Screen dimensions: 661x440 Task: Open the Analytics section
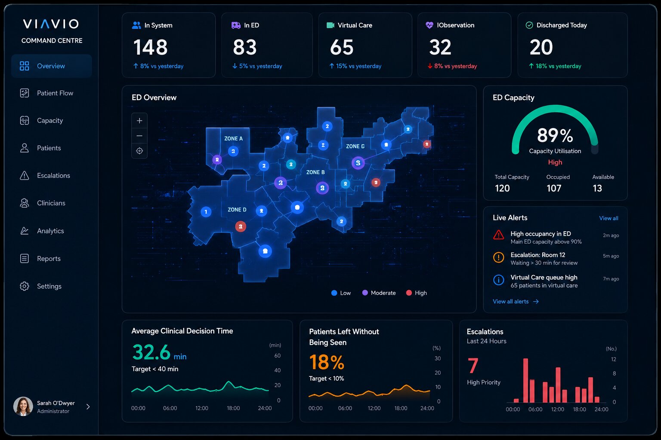tap(52, 231)
